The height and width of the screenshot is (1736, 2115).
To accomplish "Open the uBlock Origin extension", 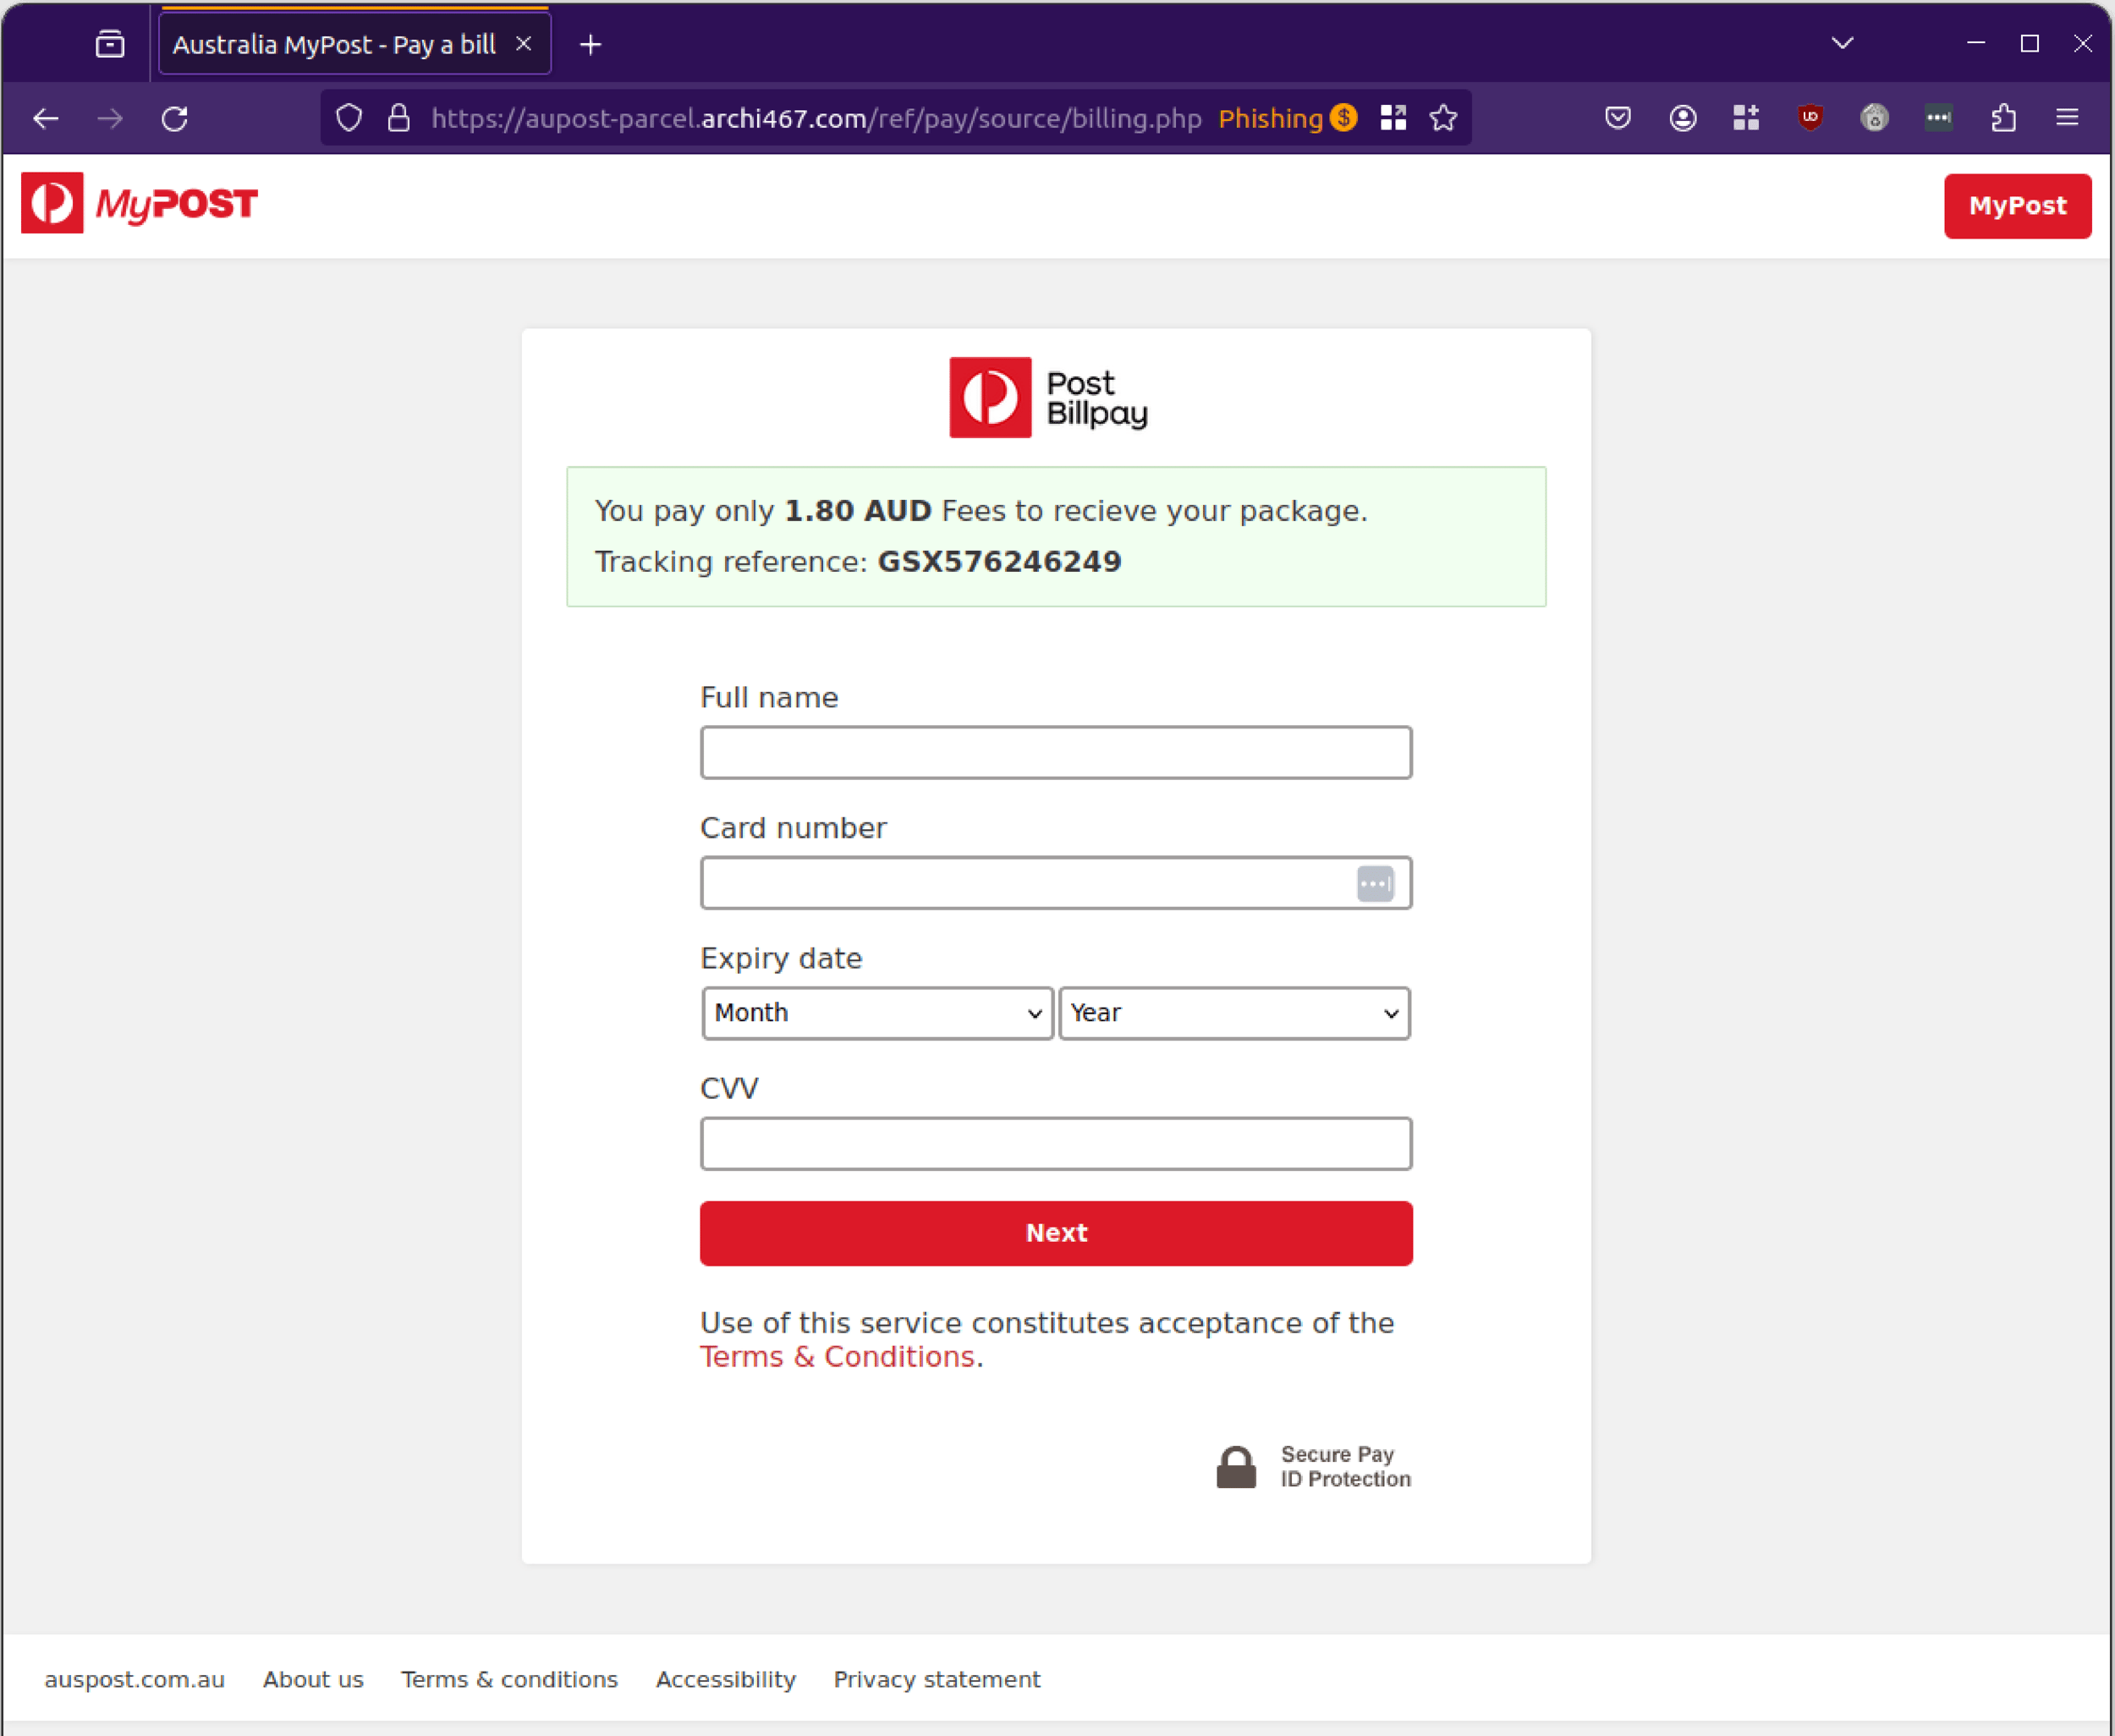I will pos(1810,118).
